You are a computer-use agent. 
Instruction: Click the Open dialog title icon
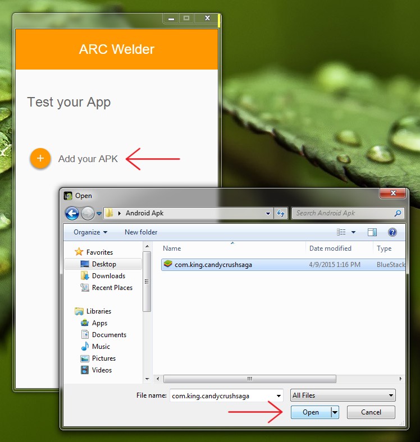[68, 196]
